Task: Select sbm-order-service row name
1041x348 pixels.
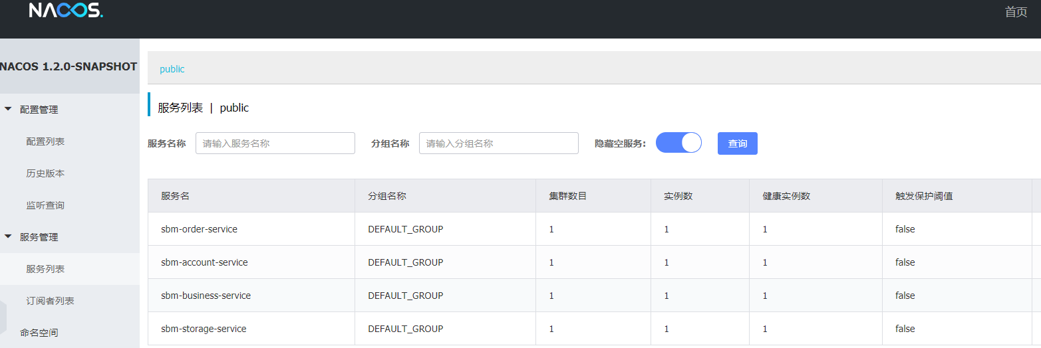Action: tap(199, 229)
